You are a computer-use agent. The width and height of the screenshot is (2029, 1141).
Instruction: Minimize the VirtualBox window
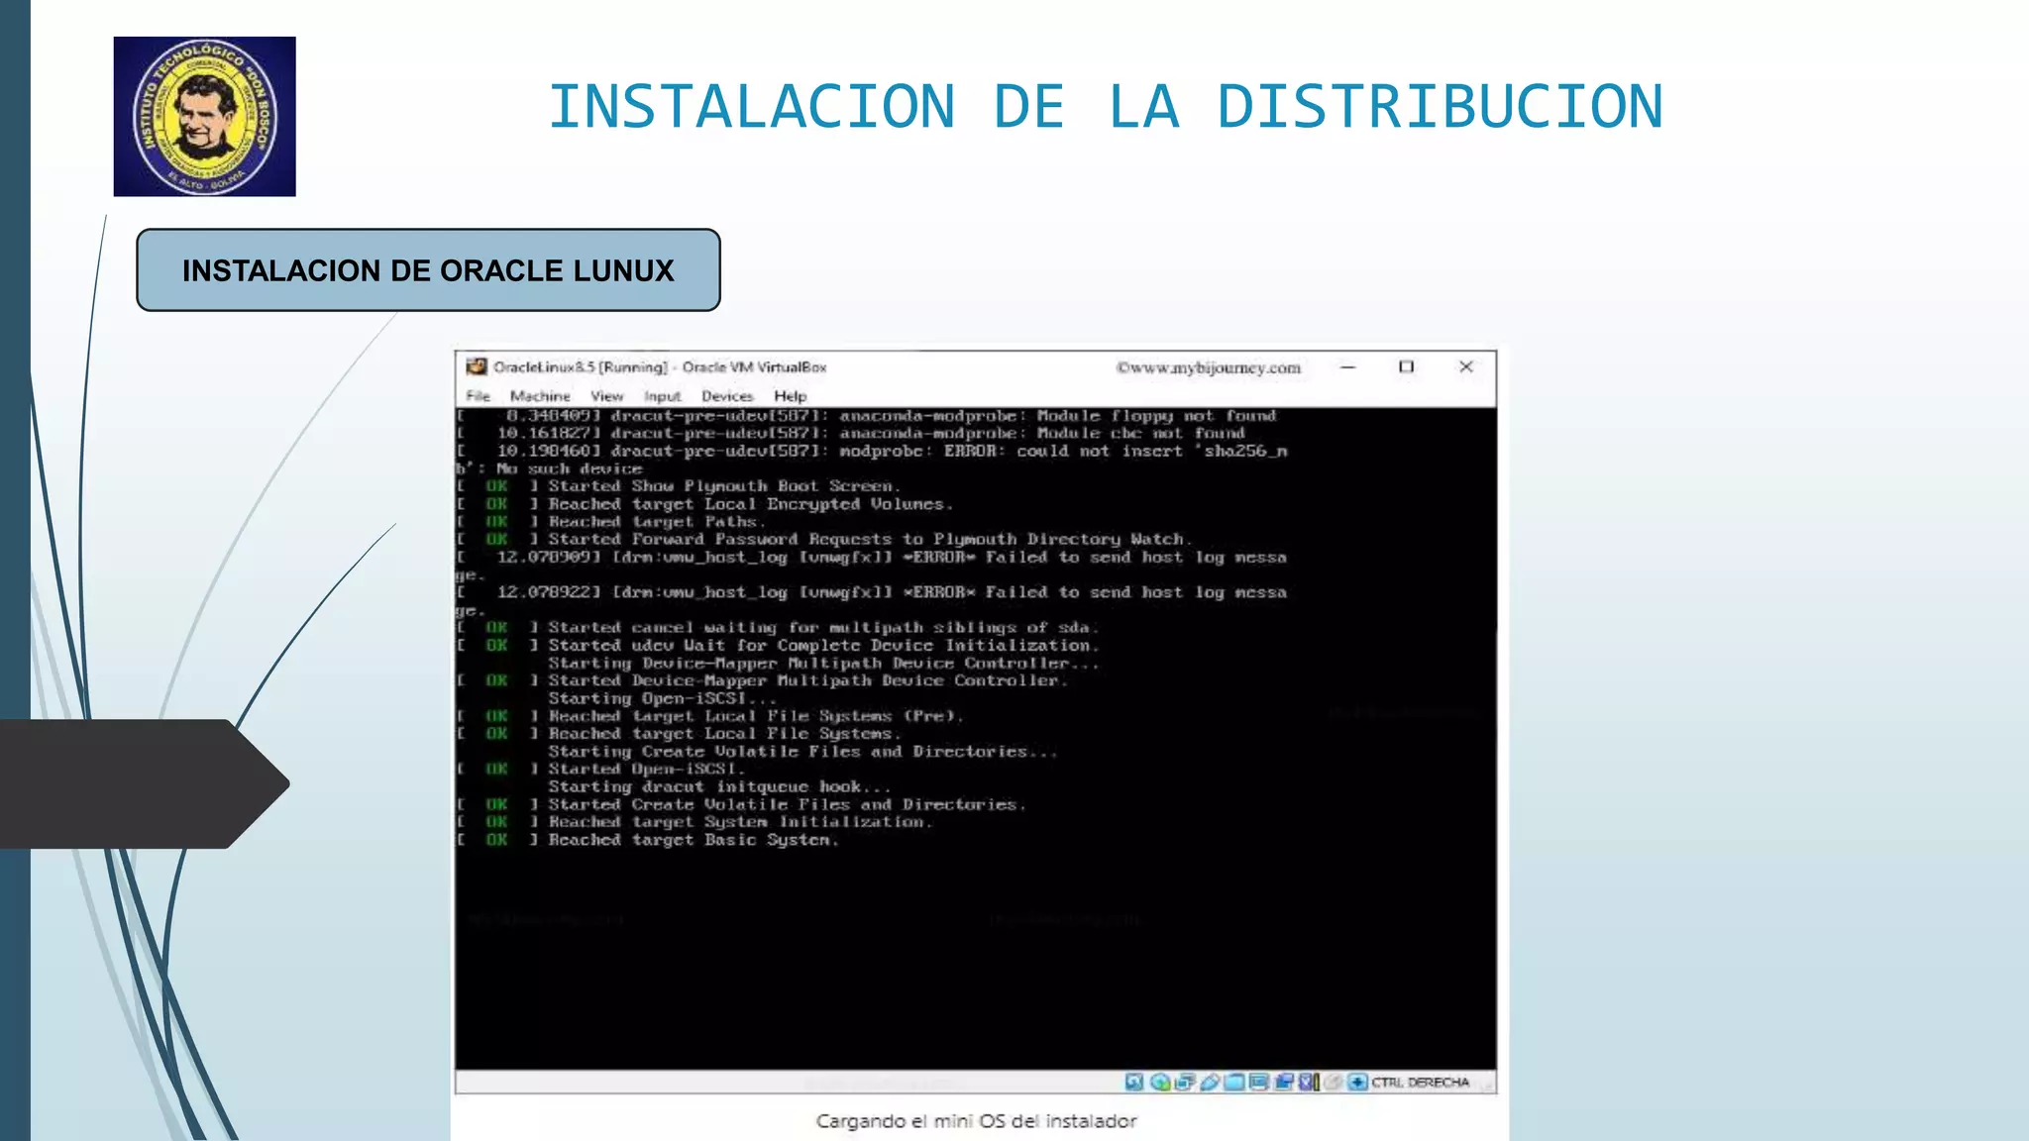[x=1348, y=366]
